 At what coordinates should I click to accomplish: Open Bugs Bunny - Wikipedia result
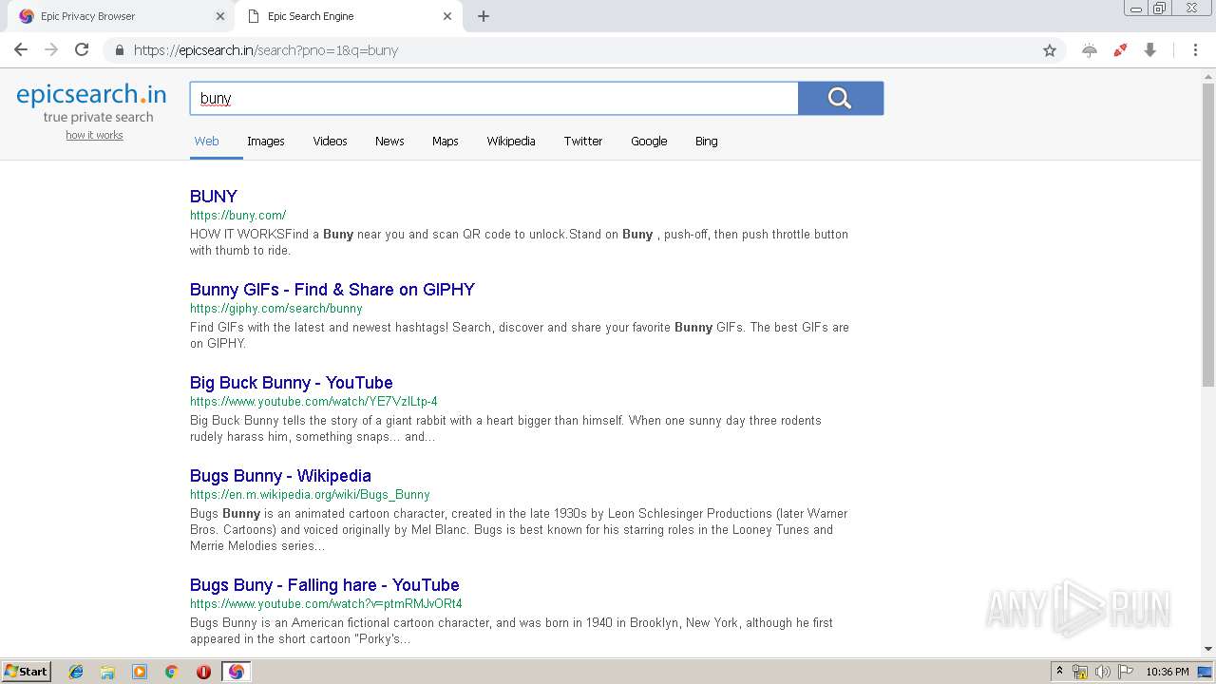(x=280, y=475)
